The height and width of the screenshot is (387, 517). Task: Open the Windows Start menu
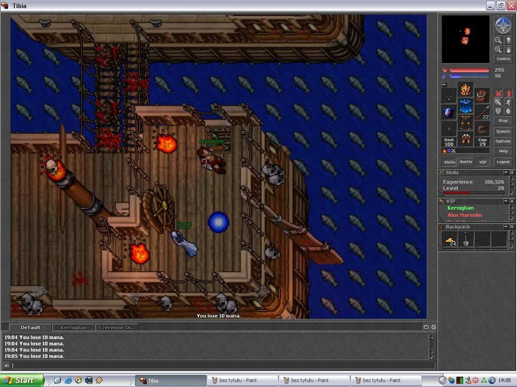[x=22, y=380]
